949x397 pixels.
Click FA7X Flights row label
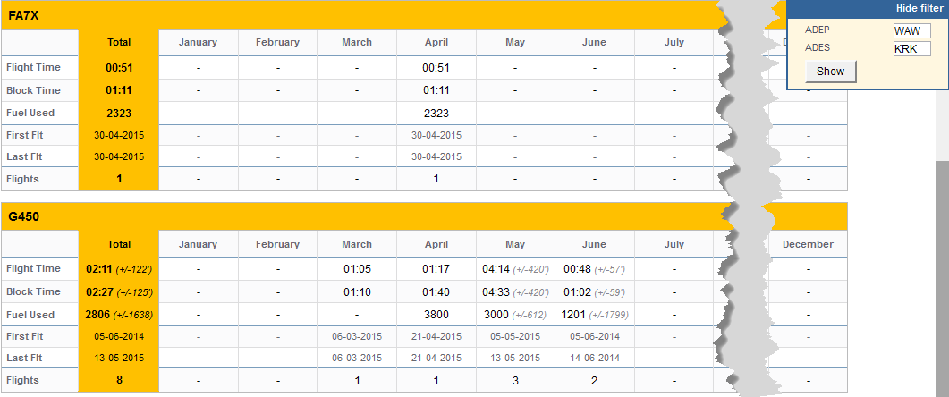[22, 179]
